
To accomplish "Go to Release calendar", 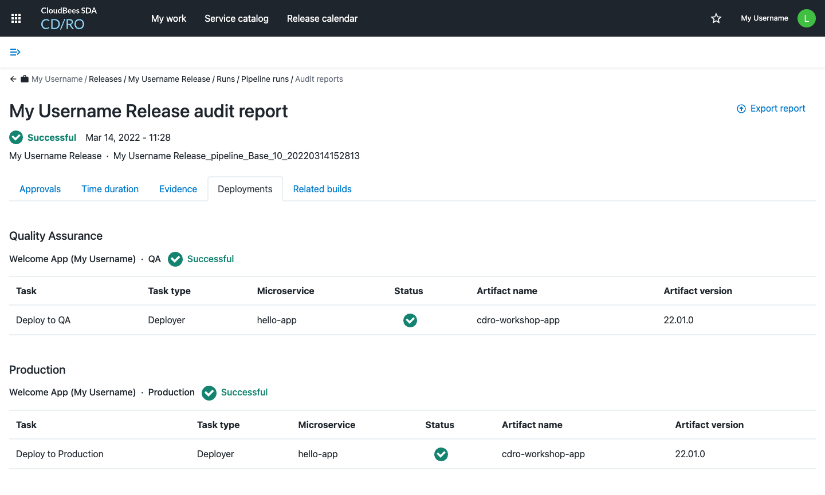I will [x=322, y=18].
